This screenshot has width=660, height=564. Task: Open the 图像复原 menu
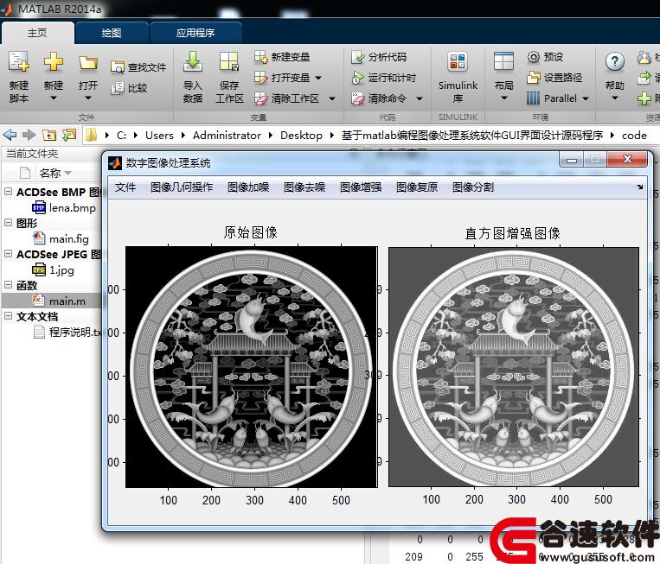(417, 187)
